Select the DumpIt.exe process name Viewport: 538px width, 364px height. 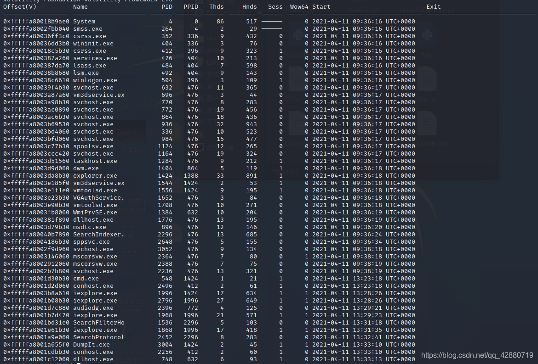pos(92,344)
